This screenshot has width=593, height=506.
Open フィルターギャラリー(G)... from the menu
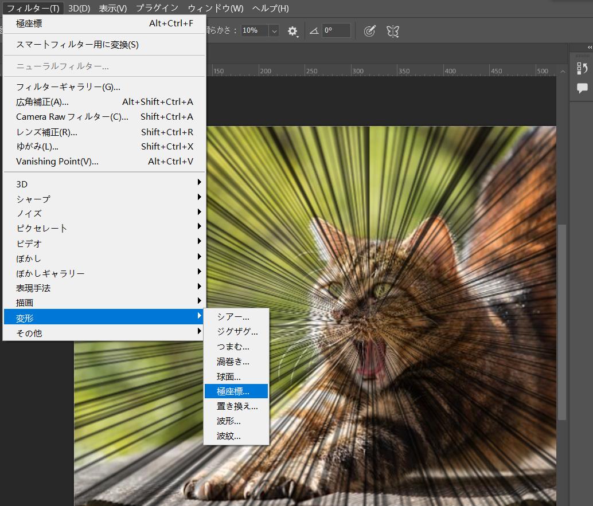(68, 87)
